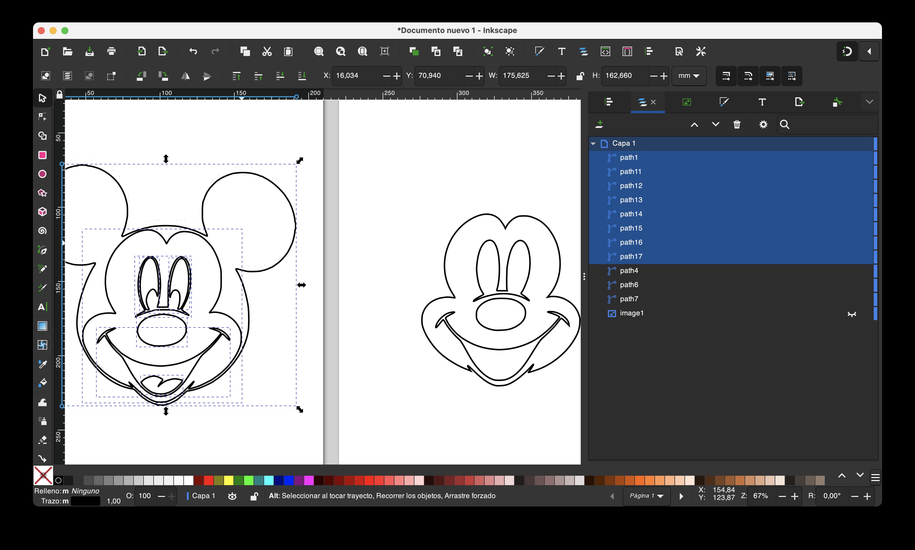Toggle width-height ratio lock
The image size is (915, 550).
click(x=580, y=76)
